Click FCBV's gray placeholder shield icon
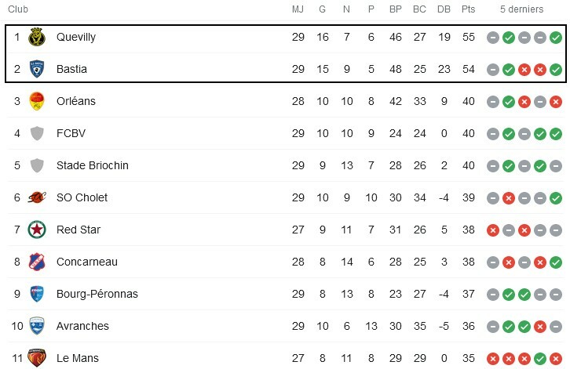 coord(36,133)
